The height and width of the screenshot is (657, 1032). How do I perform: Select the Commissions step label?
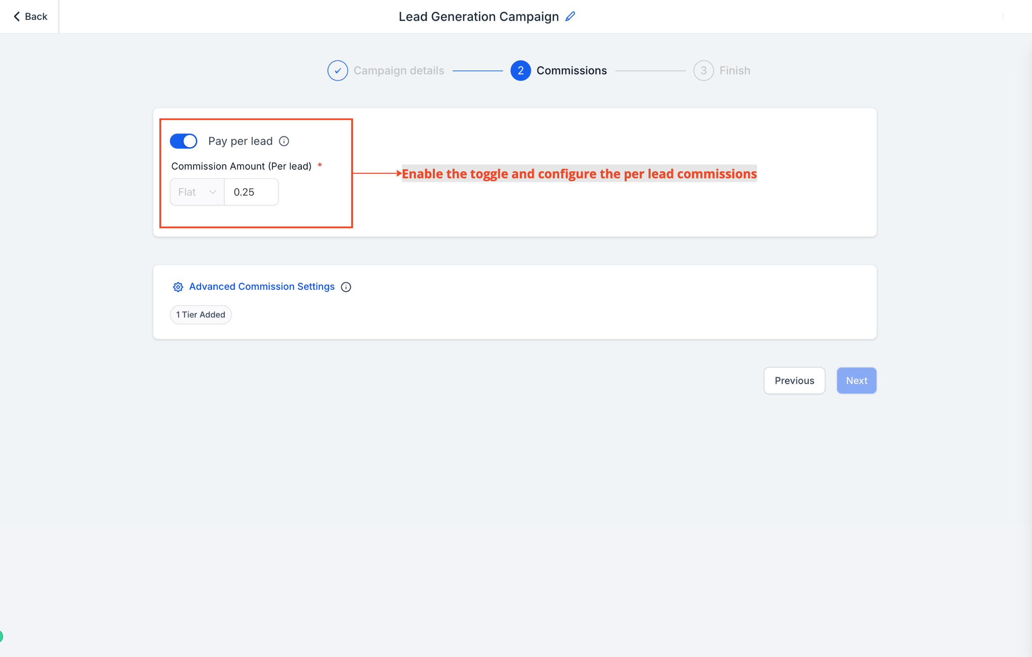point(571,71)
